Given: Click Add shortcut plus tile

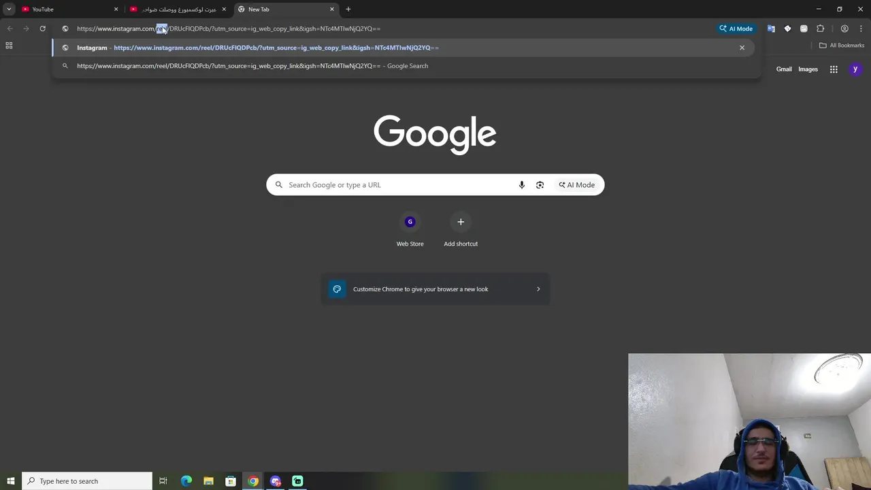Looking at the screenshot, I should (x=461, y=230).
